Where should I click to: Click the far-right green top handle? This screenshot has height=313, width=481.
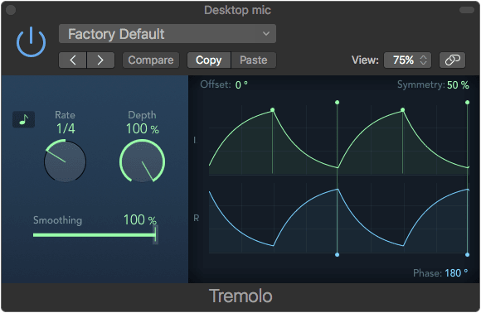pyautogui.click(x=467, y=103)
